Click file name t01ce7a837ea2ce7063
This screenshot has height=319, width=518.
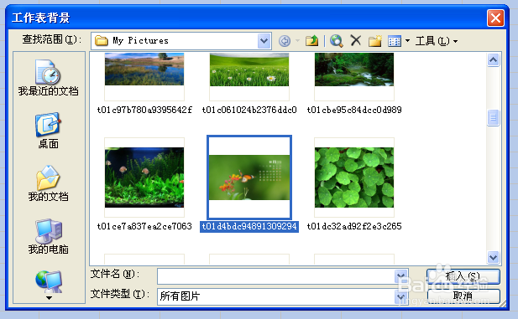tap(144, 226)
